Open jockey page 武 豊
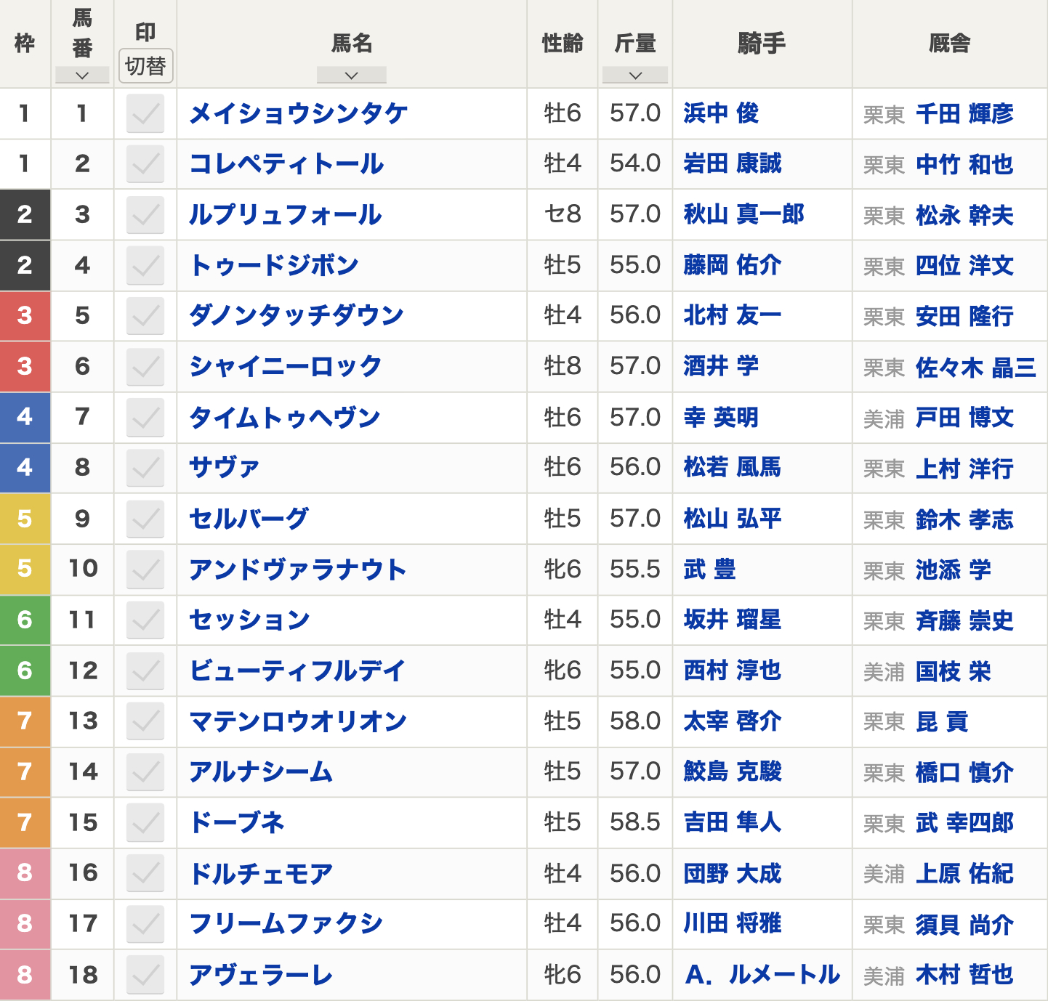 point(709,569)
